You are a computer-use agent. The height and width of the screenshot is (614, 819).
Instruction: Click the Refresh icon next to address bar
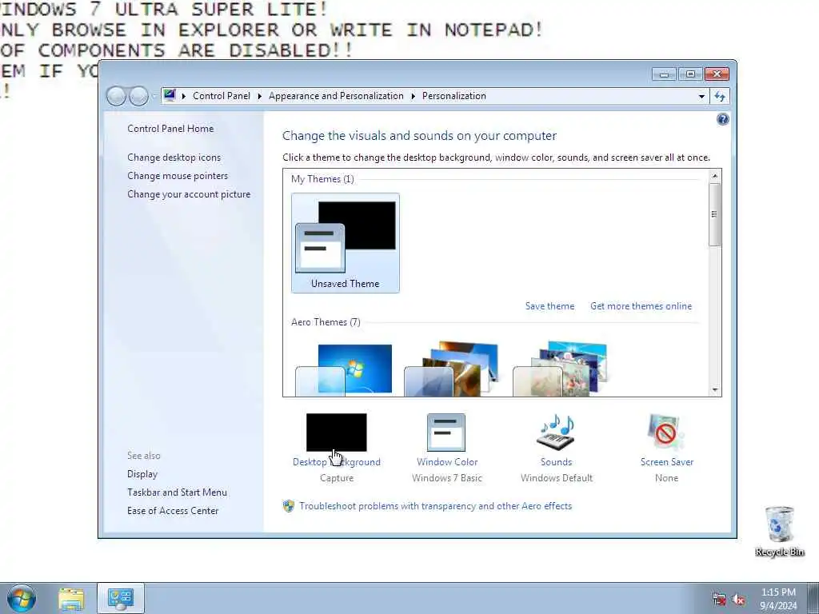720,97
